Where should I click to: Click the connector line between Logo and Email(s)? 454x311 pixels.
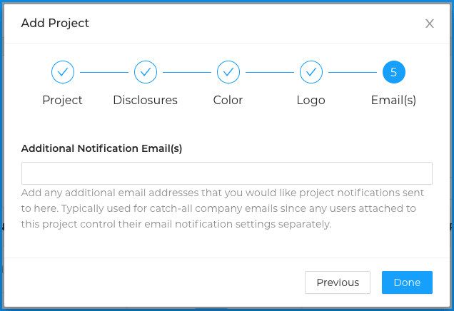353,72
